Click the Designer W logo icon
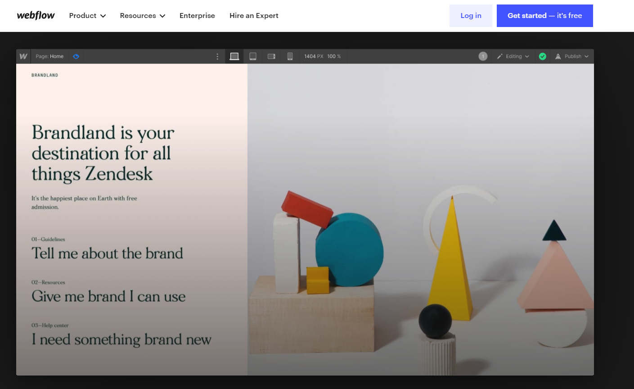The image size is (634, 389). [23, 56]
